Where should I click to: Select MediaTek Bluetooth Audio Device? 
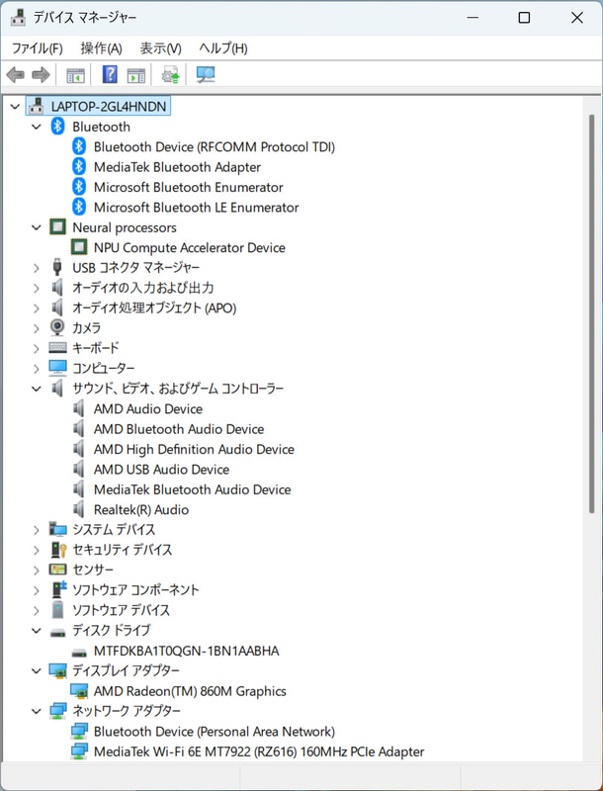coord(192,489)
